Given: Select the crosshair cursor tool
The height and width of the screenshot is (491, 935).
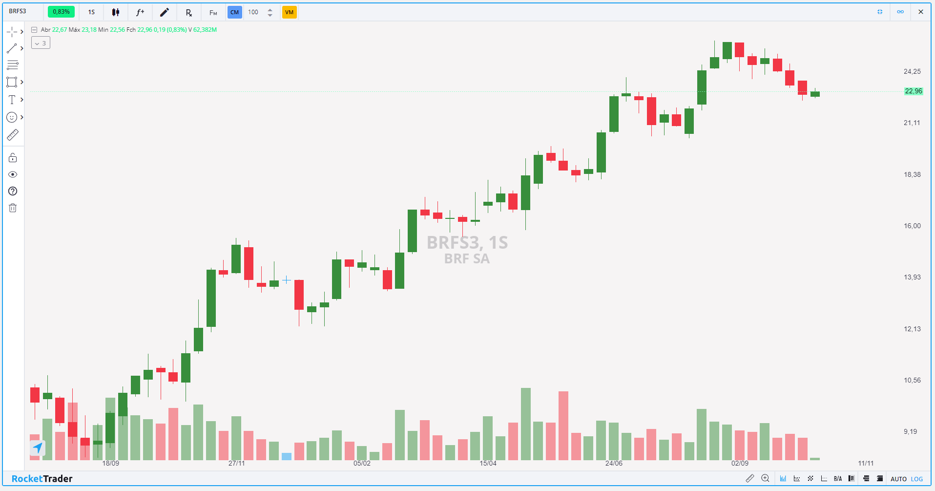Looking at the screenshot, I should [x=12, y=32].
